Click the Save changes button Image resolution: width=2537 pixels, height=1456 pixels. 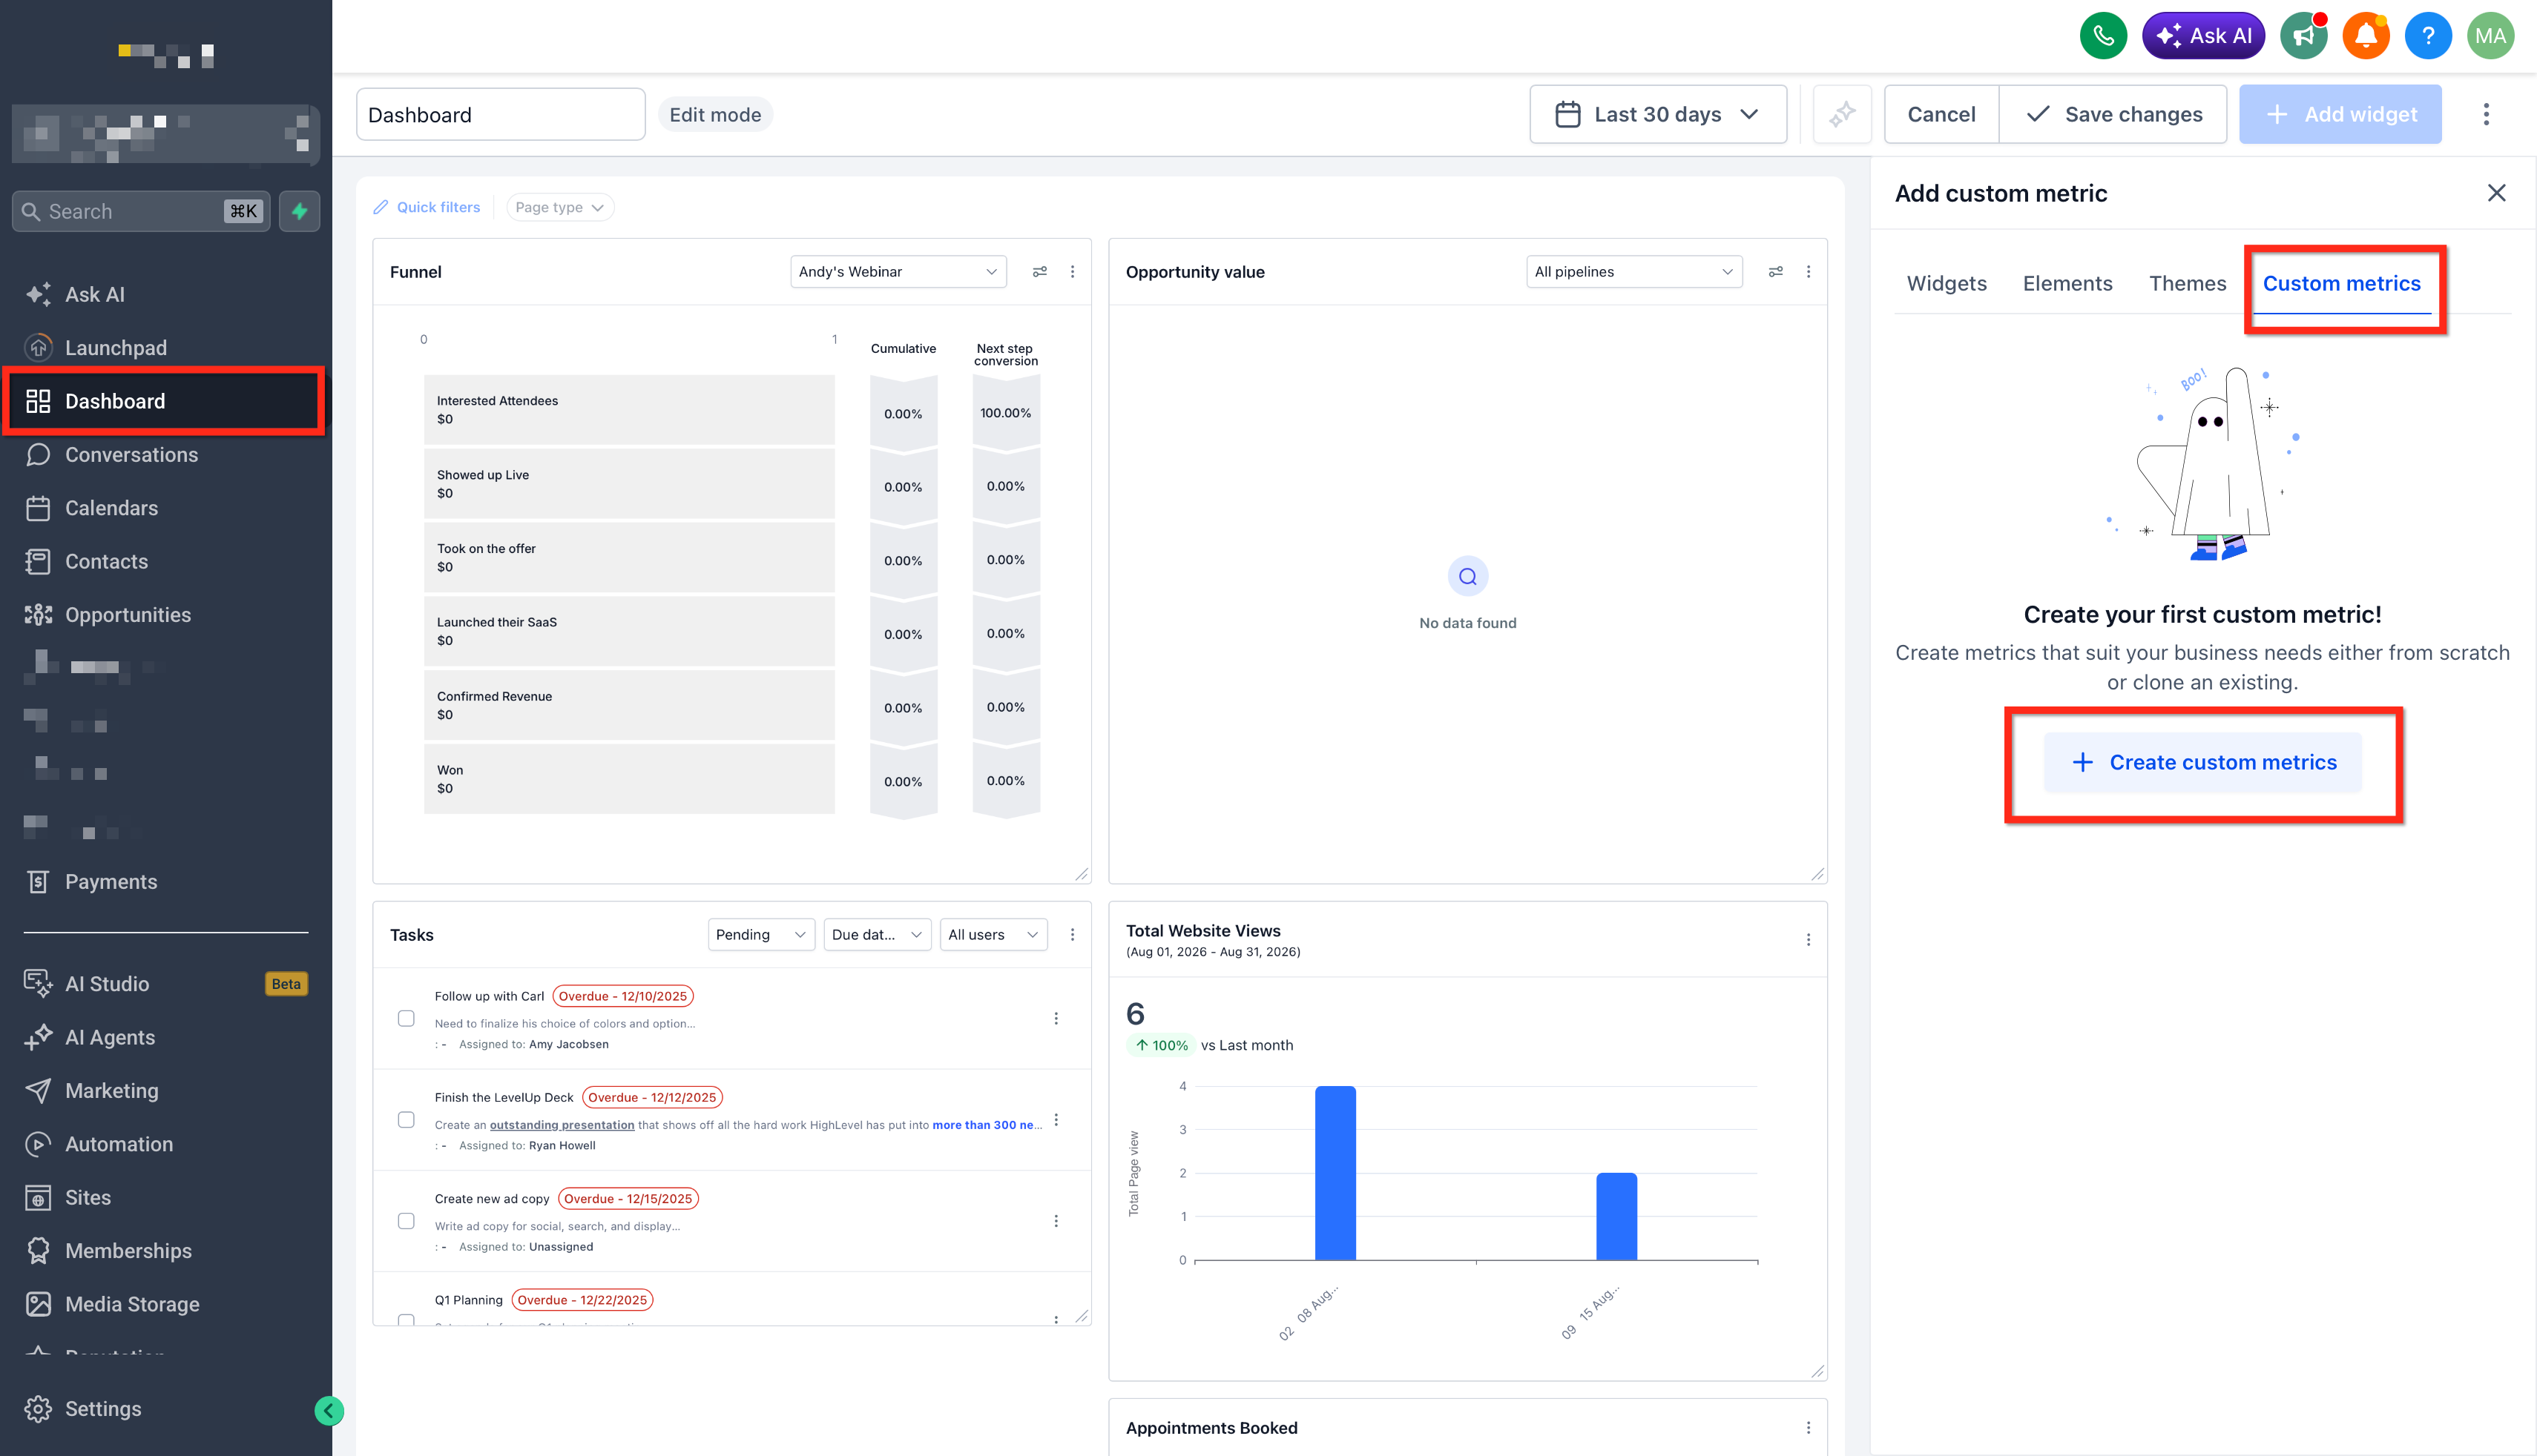tap(2113, 114)
